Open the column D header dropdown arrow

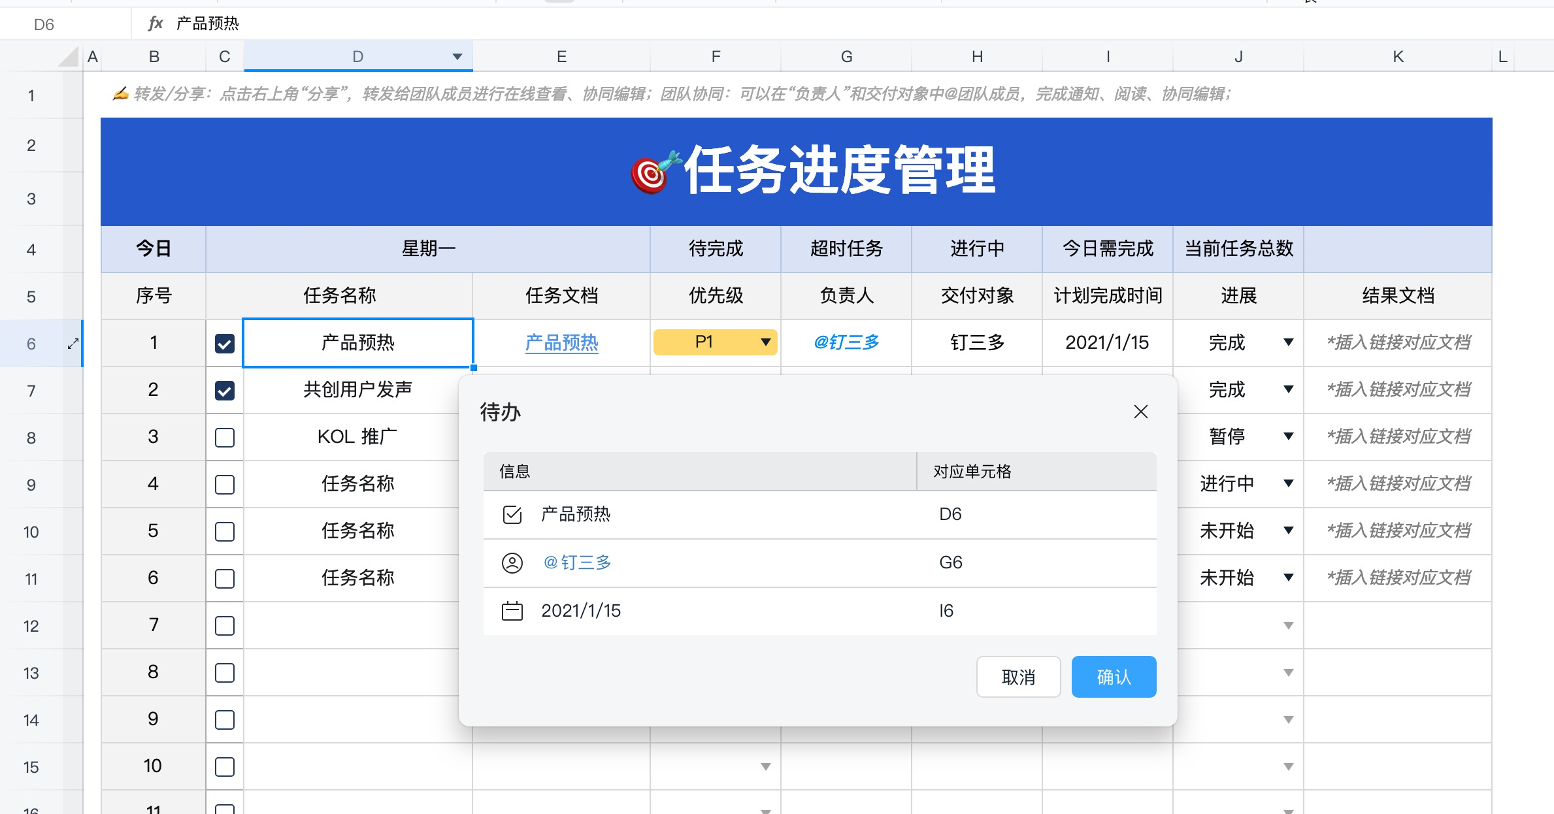click(457, 56)
